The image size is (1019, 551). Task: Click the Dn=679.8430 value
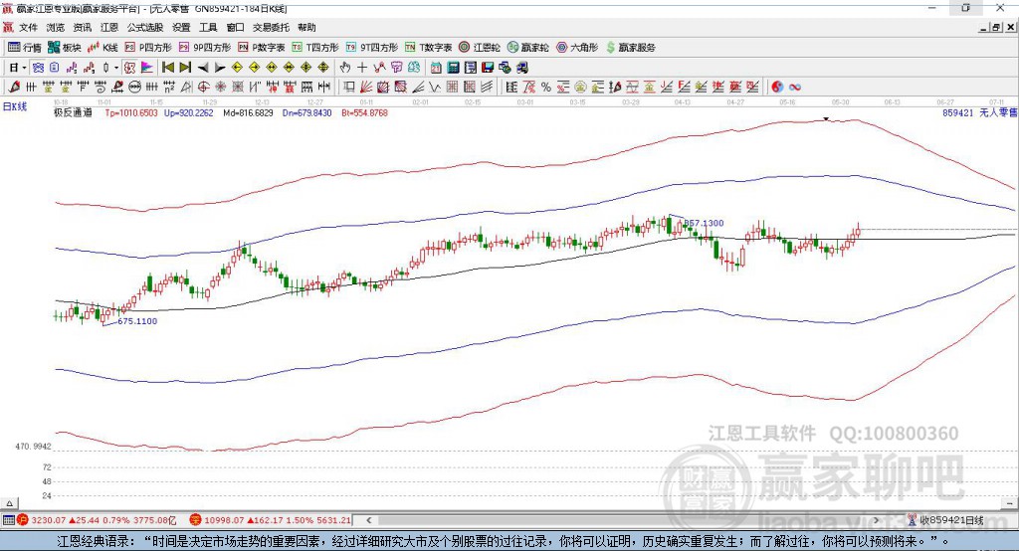(x=306, y=112)
